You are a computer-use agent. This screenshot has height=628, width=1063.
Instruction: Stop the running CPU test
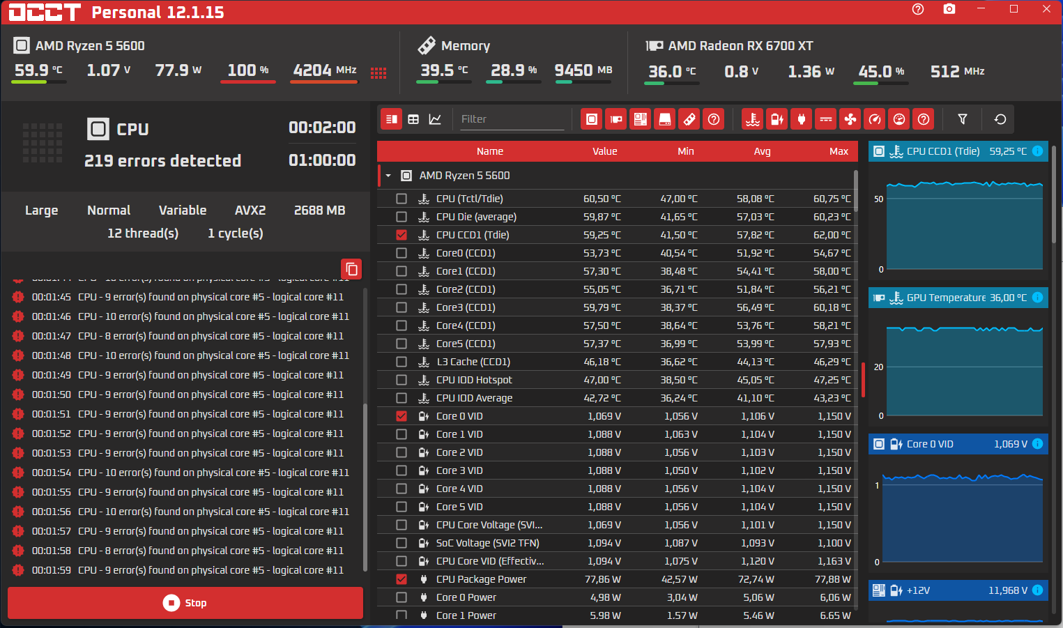[x=185, y=603]
